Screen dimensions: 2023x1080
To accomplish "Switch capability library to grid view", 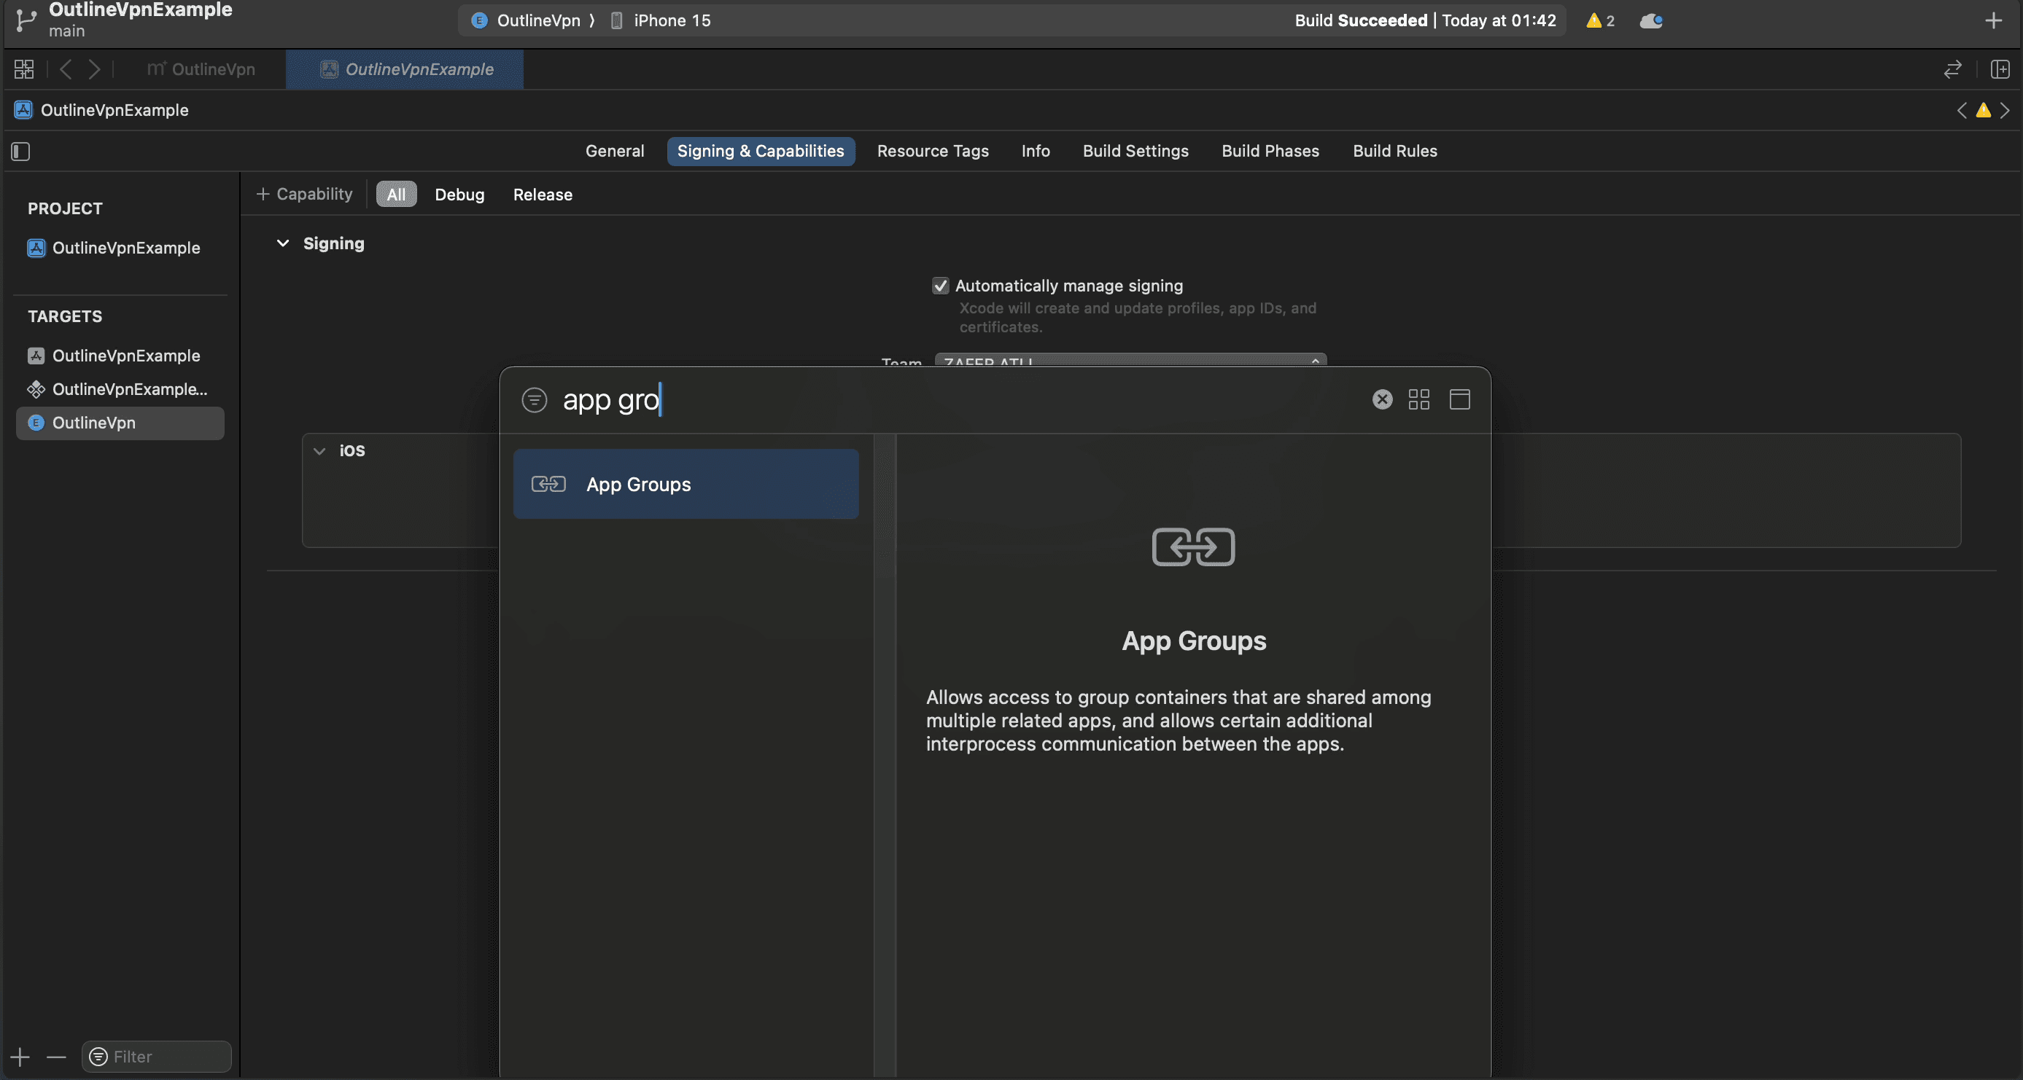I will point(1418,399).
